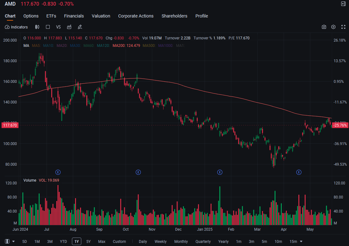Switch to Daily candles

(x=143, y=241)
